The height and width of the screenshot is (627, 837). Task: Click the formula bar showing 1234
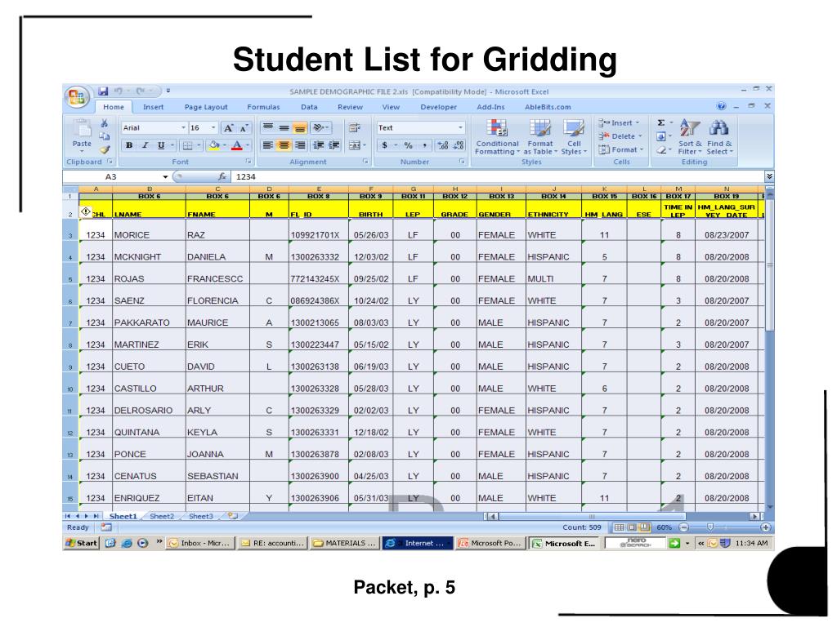pos(499,176)
